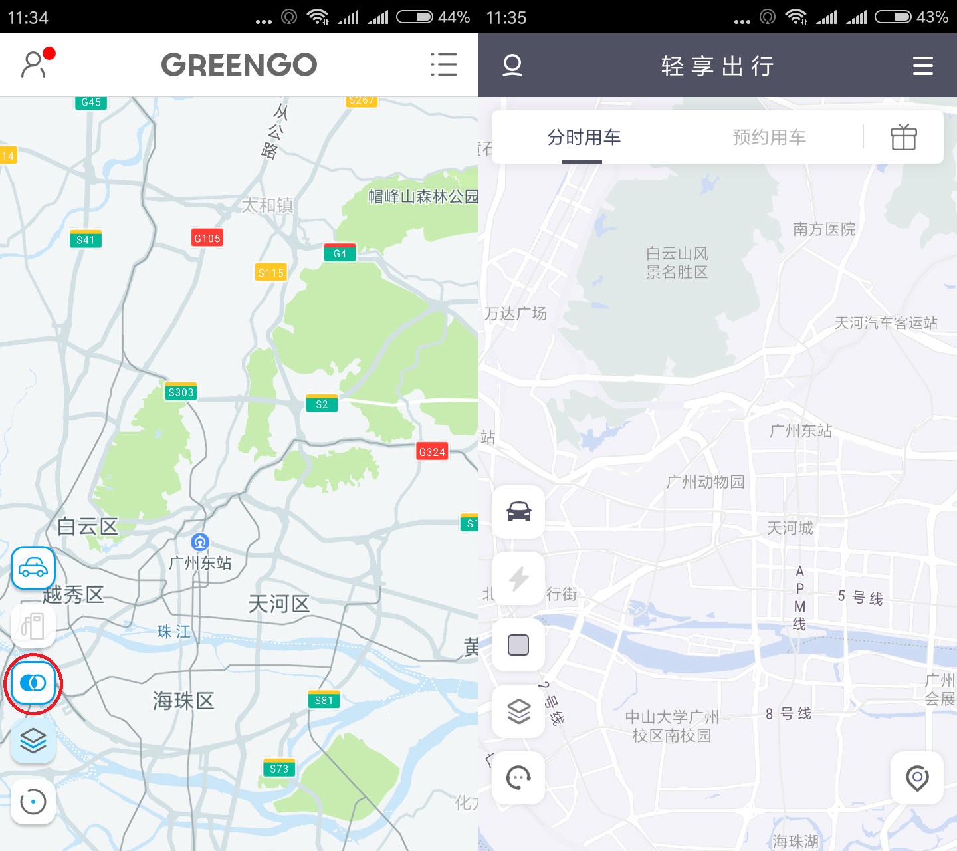
Task: Open the hamburger menu in 轻享出行
Action: click(x=922, y=65)
